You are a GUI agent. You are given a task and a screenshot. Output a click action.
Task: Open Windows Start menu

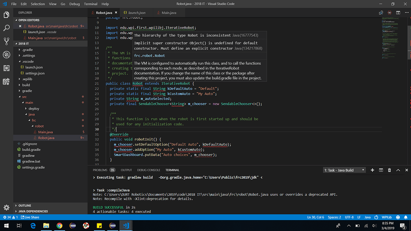pos(6,225)
